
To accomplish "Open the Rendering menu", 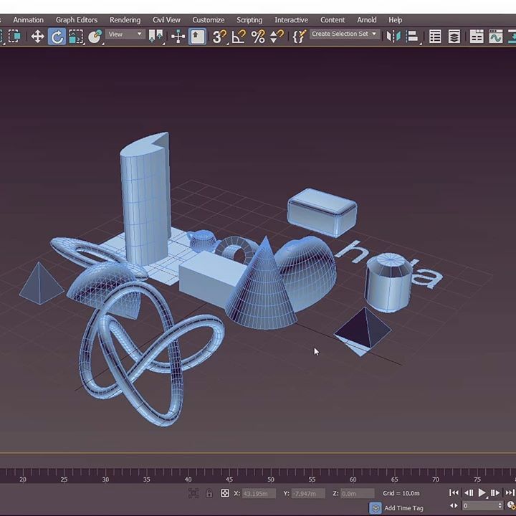I will tap(125, 20).
